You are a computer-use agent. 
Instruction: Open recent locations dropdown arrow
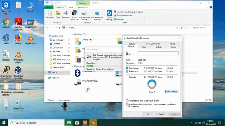click(56, 28)
